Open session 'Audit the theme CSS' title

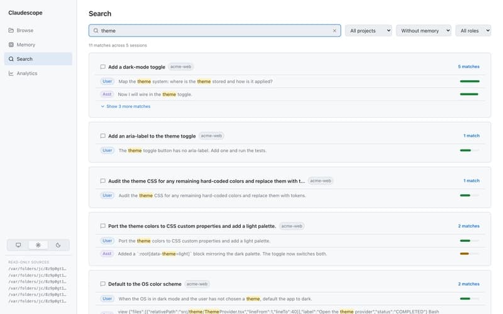point(207,181)
